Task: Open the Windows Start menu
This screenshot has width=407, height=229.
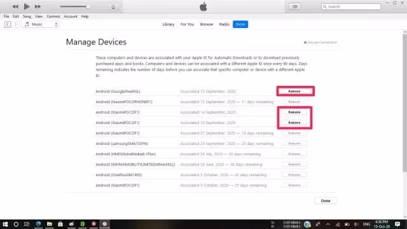Action: tap(5, 224)
